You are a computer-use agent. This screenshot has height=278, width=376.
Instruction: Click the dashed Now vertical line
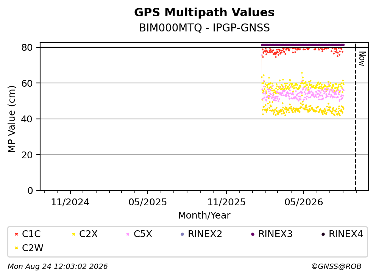point(355,117)
